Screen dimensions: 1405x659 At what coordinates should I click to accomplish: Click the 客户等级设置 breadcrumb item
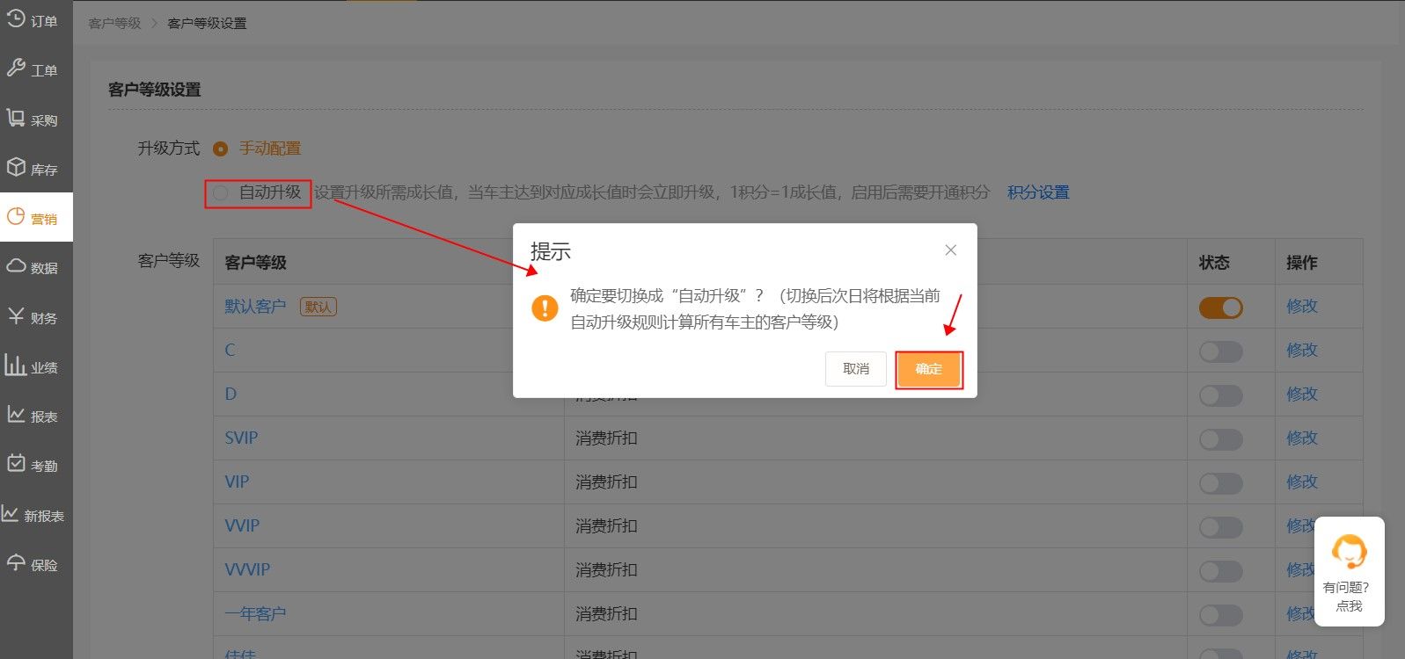(x=207, y=23)
